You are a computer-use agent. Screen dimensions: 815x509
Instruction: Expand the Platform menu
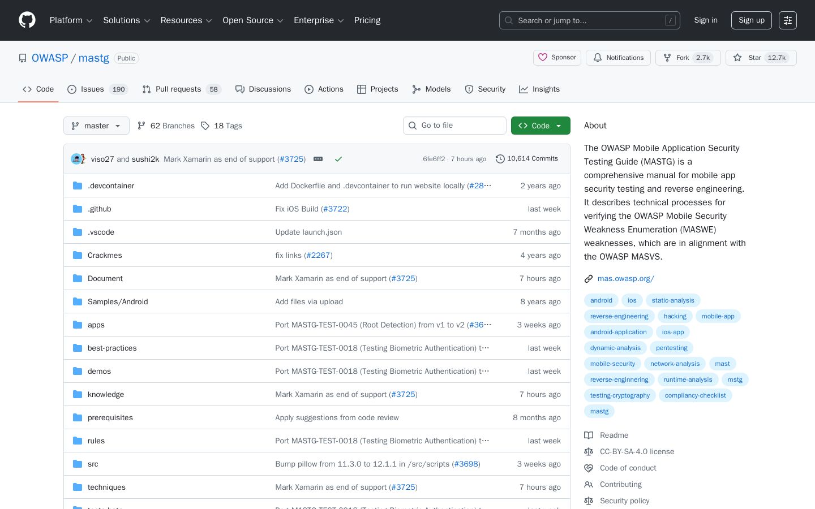coord(71,20)
